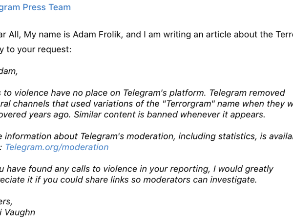Open the Telegram Press Team sender profile
This screenshot has height=220, width=293.
[x=35, y=7]
